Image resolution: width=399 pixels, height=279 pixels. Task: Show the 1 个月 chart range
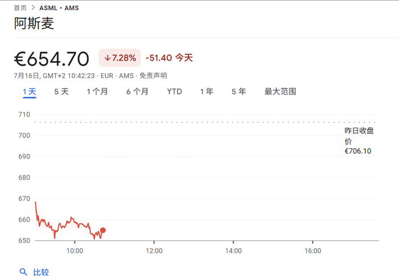[97, 91]
